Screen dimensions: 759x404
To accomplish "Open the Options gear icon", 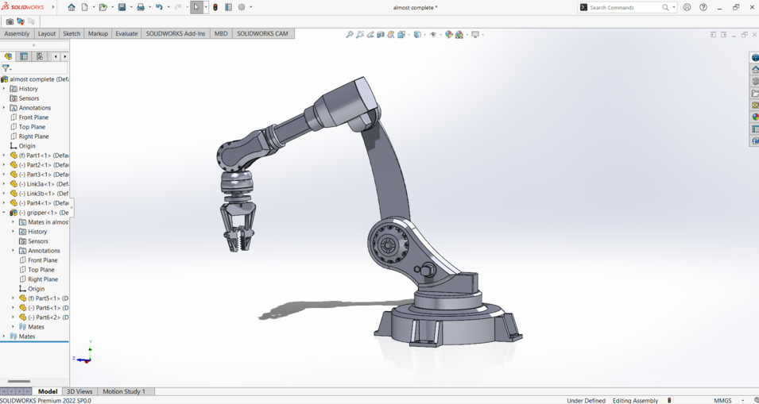I will click(242, 7).
